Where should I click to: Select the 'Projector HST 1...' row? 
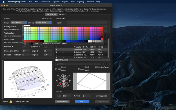pos(81,47)
